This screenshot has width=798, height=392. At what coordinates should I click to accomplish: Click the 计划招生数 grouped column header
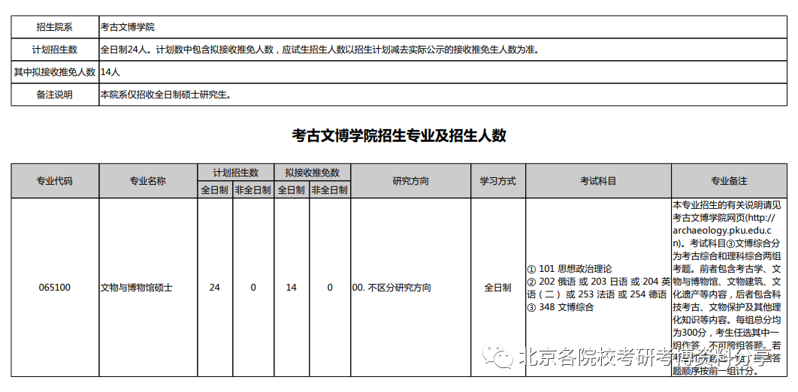pyautogui.click(x=236, y=173)
